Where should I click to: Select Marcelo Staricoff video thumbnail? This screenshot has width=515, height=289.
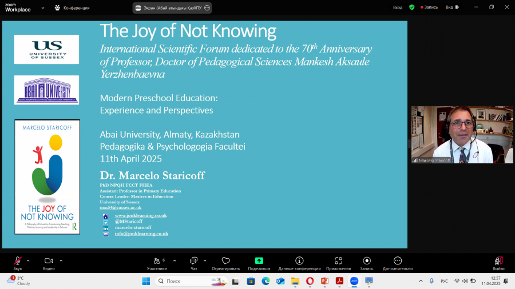(x=462, y=135)
